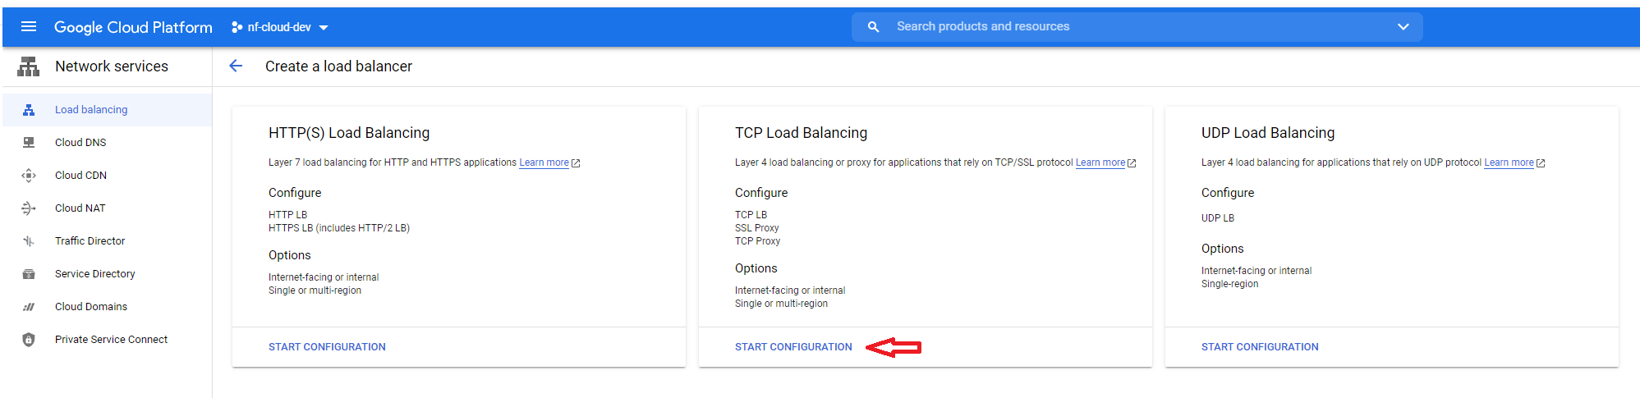
Task: Click the 'HTTPS LB (includes HTTP/2 LB)' text
Action: tap(339, 228)
